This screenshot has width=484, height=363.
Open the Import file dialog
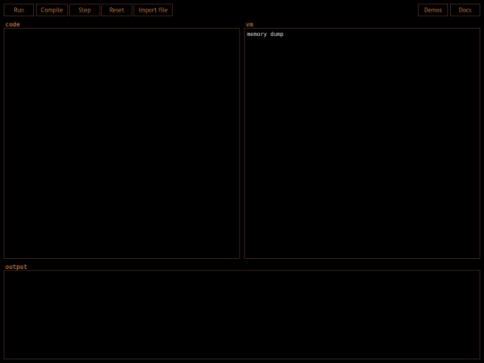tap(153, 10)
